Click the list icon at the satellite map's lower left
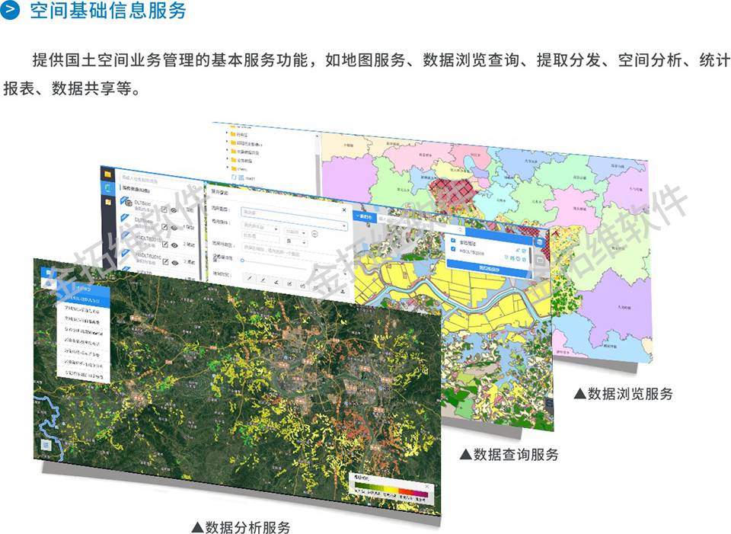The width and height of the screenshot is (731, 534). pyautogui.click(x=46, y=446)
